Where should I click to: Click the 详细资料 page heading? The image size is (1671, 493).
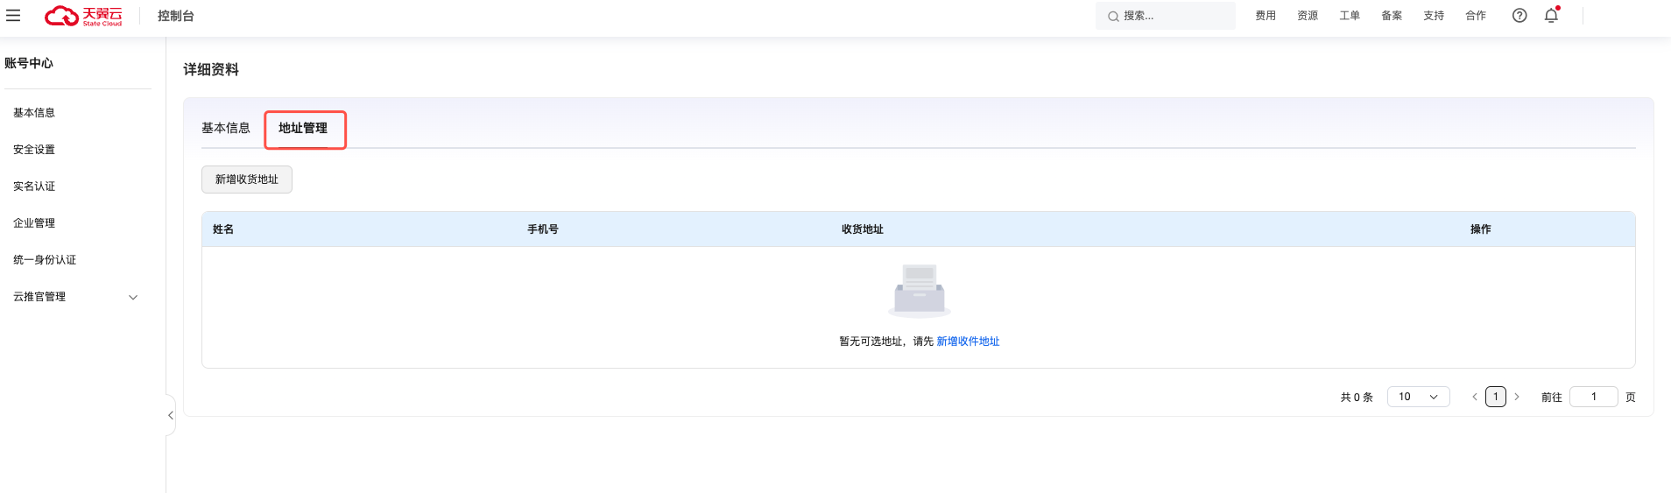(211, 69)
